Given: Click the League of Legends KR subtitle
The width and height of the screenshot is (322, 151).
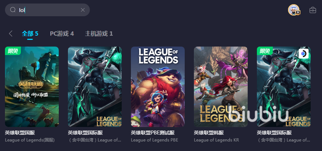Looking at the screenshot, I should coord(216,140).
